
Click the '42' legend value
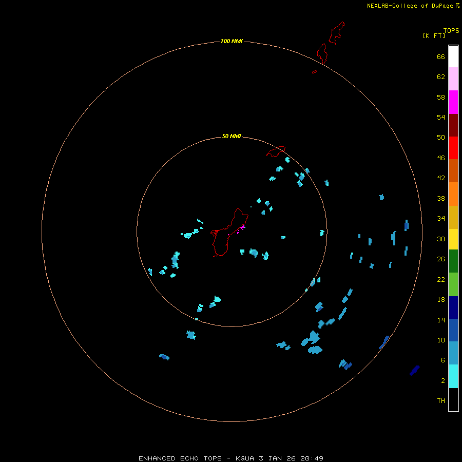[x=441, y=178]
